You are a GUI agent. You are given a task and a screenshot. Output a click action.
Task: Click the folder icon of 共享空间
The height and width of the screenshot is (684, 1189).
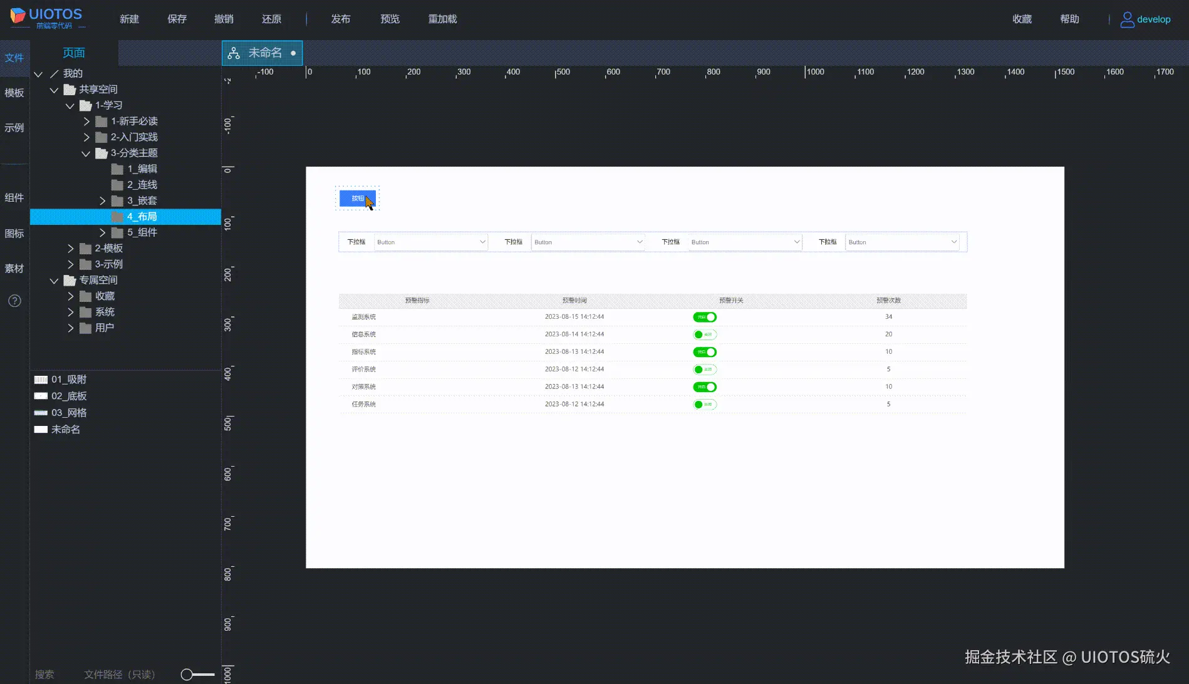[70, 90]
